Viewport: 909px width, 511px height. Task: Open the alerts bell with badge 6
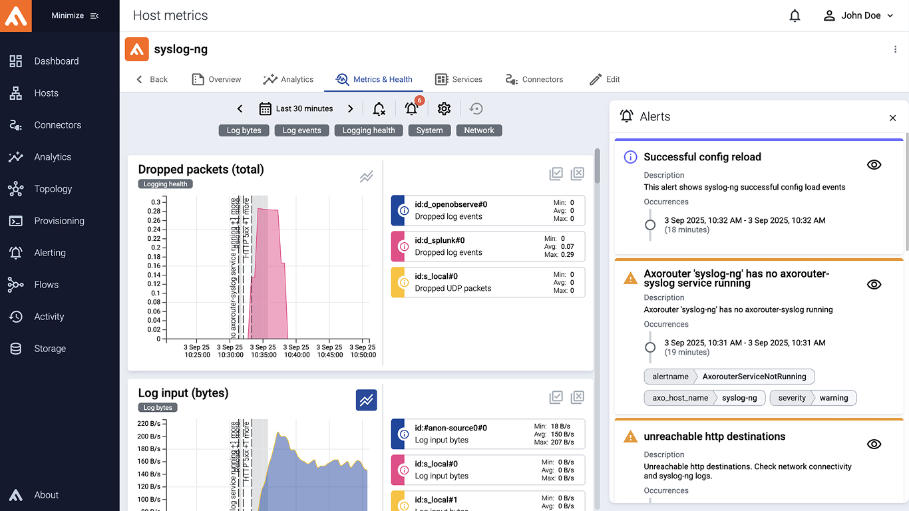pos(412,109)
